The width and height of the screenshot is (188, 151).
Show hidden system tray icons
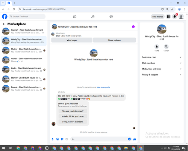coord(162,148)
